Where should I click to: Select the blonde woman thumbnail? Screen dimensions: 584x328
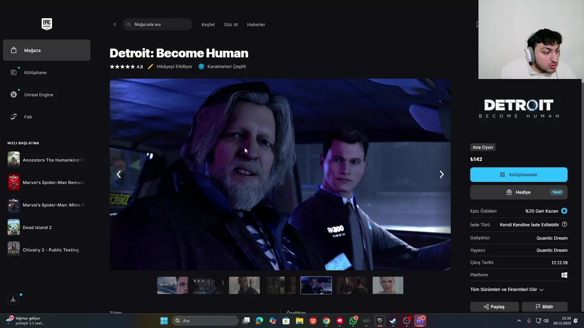pyautogui.click(x=388, y=285)
